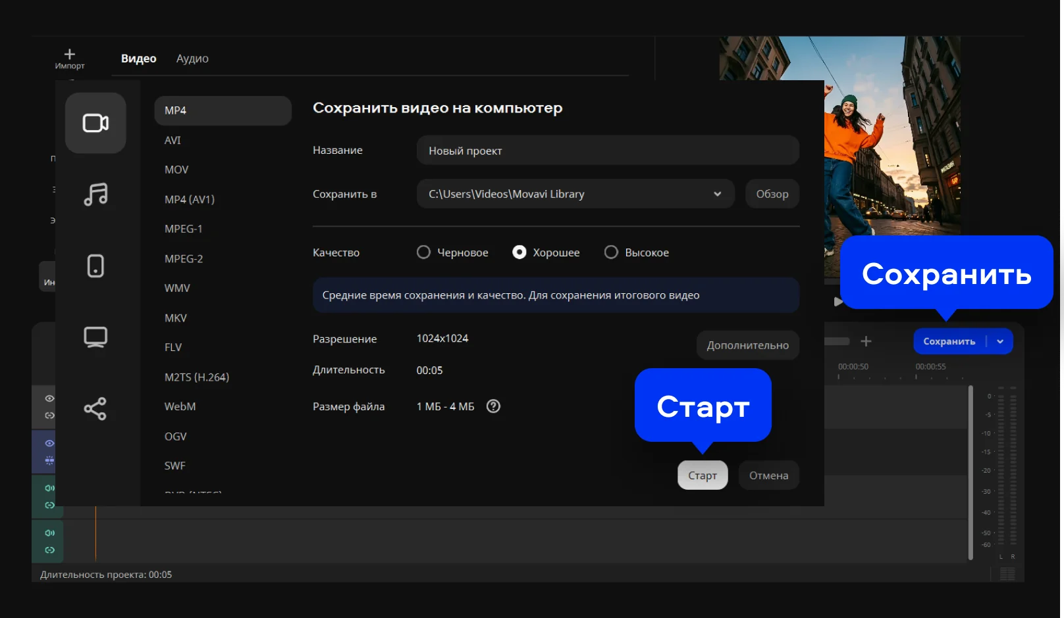Image resolution: width=1064 pixels, height=618 pixels.
Task: Select the TV export category icon
Action: point(95,337)
